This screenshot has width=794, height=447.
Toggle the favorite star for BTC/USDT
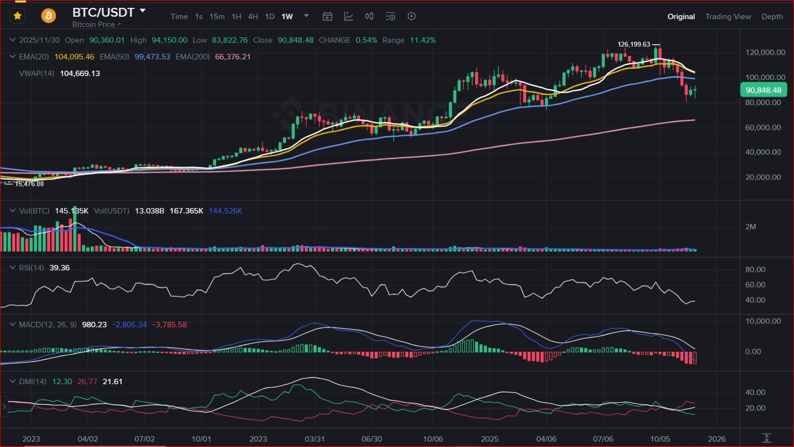(17, 16)
